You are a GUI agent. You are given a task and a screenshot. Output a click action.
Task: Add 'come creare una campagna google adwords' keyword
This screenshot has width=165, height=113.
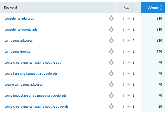coord(111,106)
